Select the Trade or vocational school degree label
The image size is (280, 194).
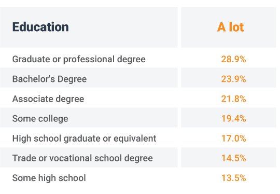[82, 158]
